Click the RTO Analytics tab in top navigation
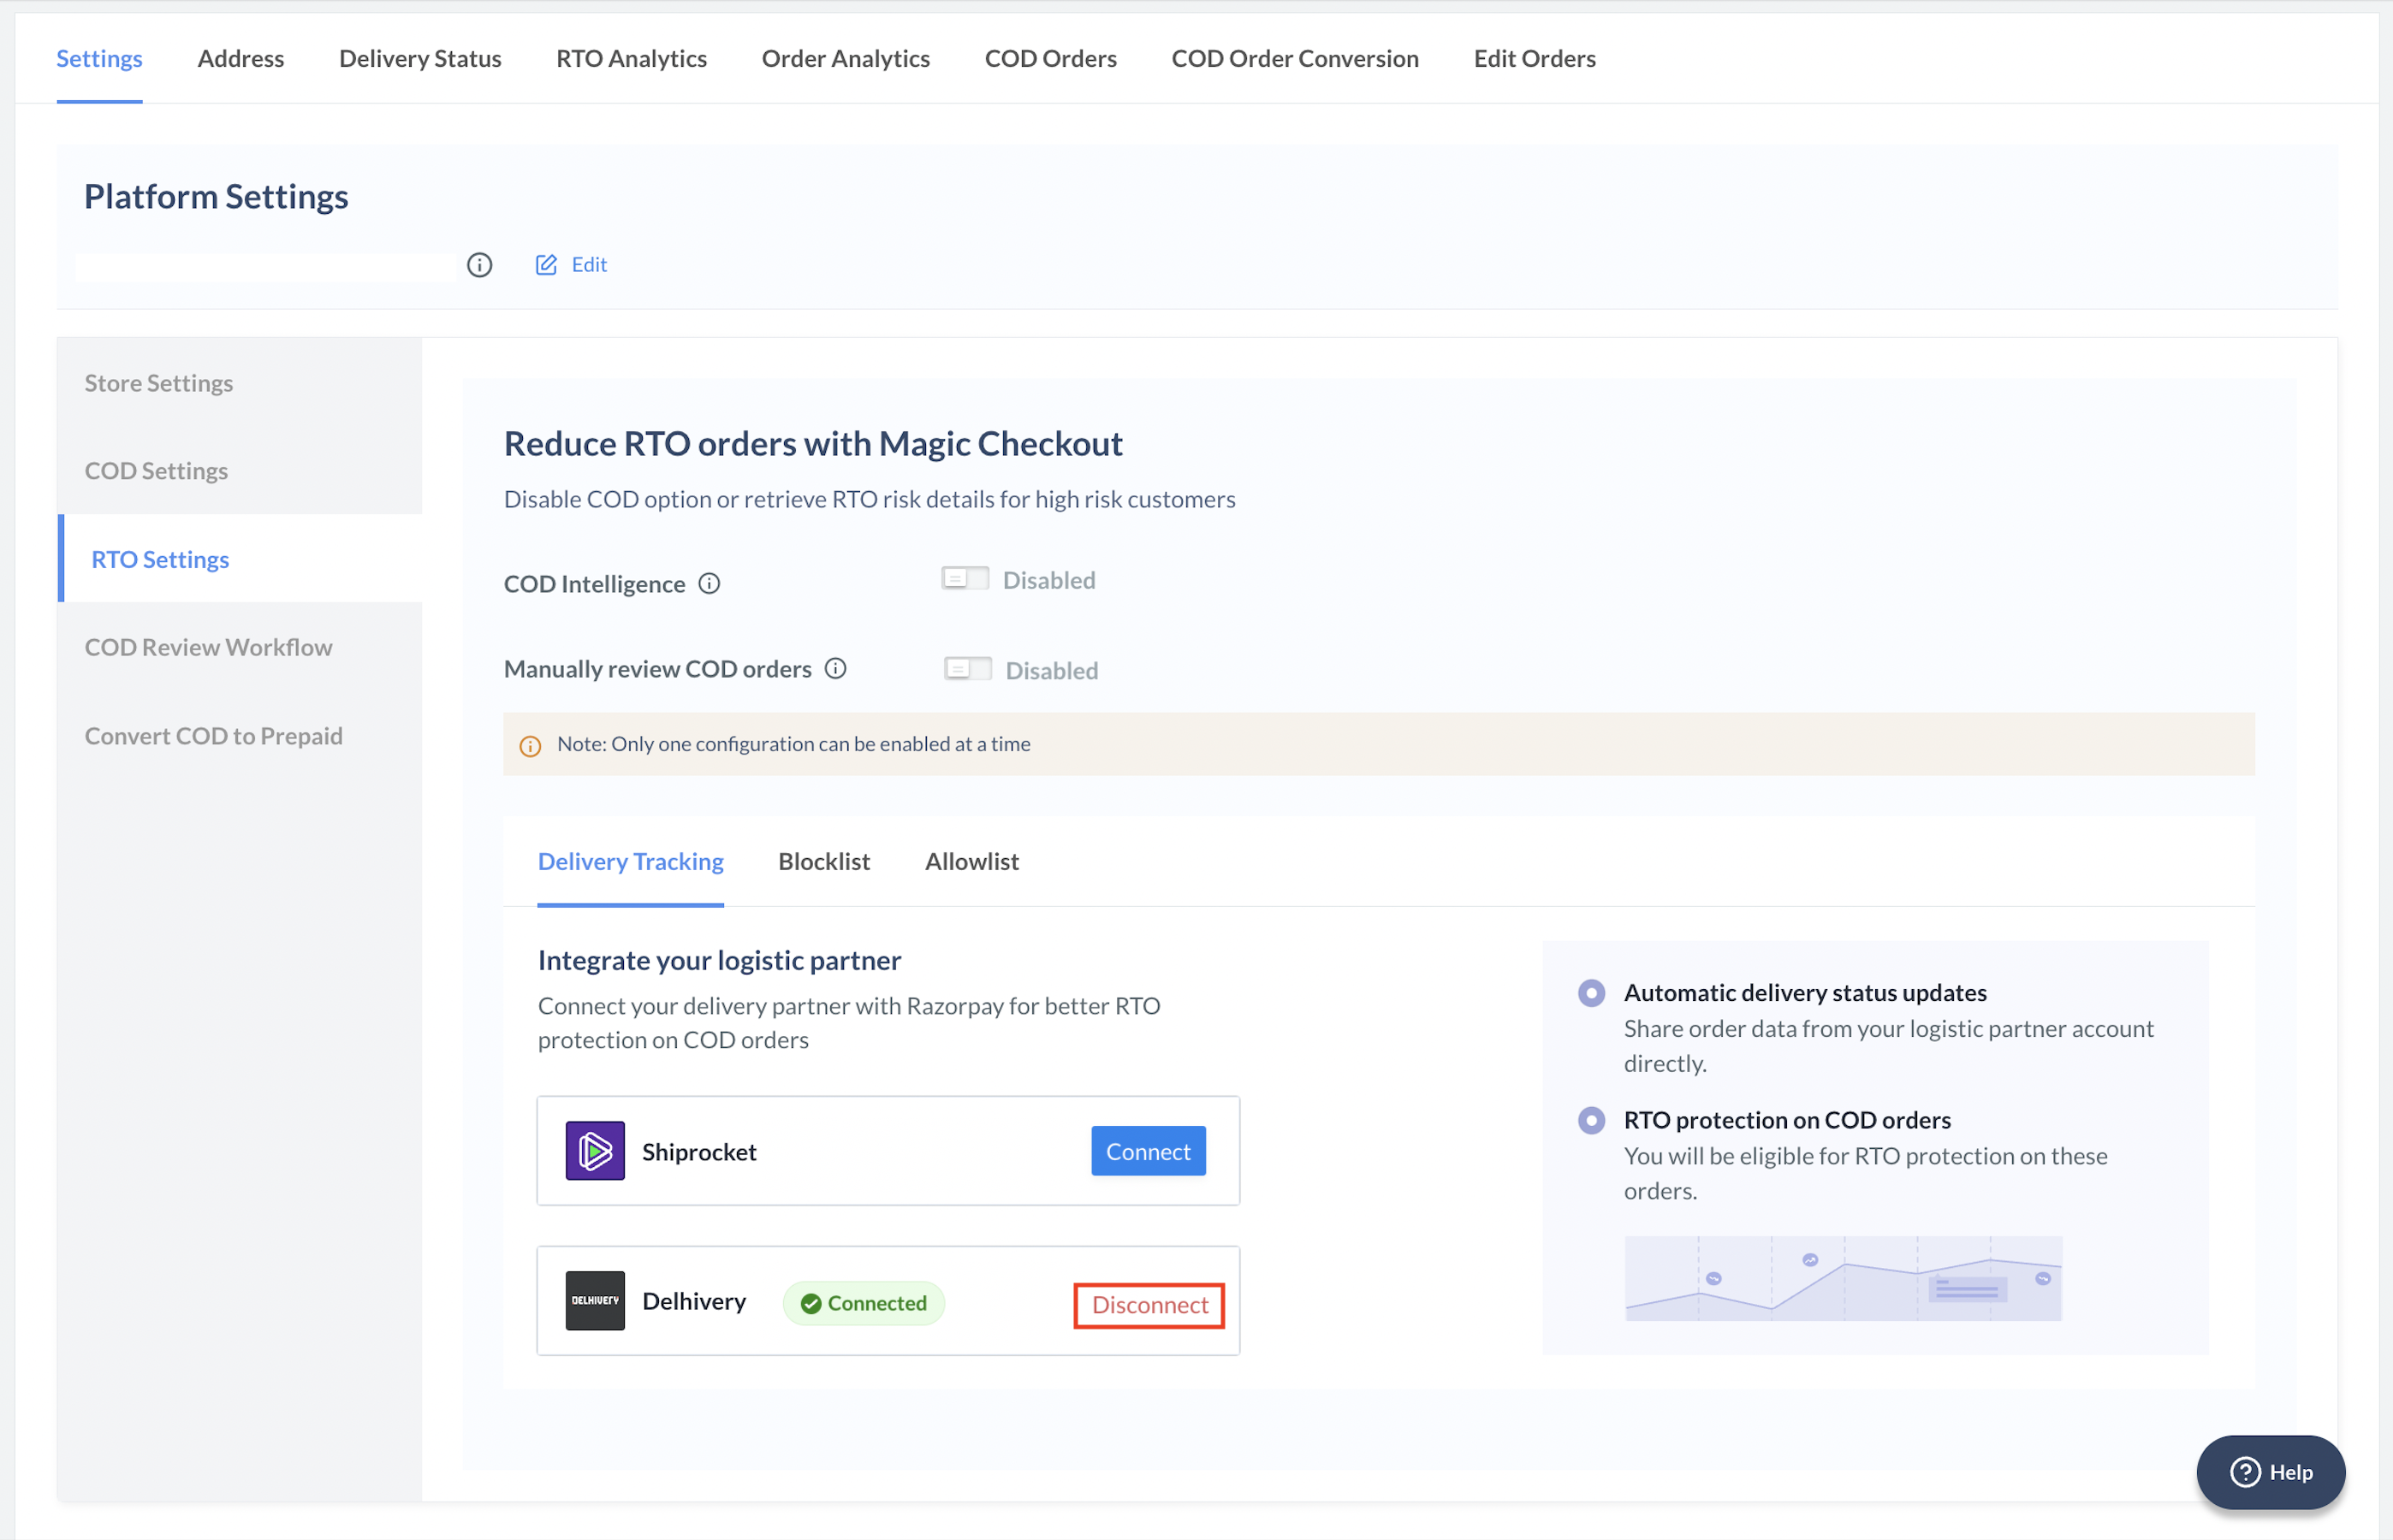Screen dimensions: 2393x1540 632,57
